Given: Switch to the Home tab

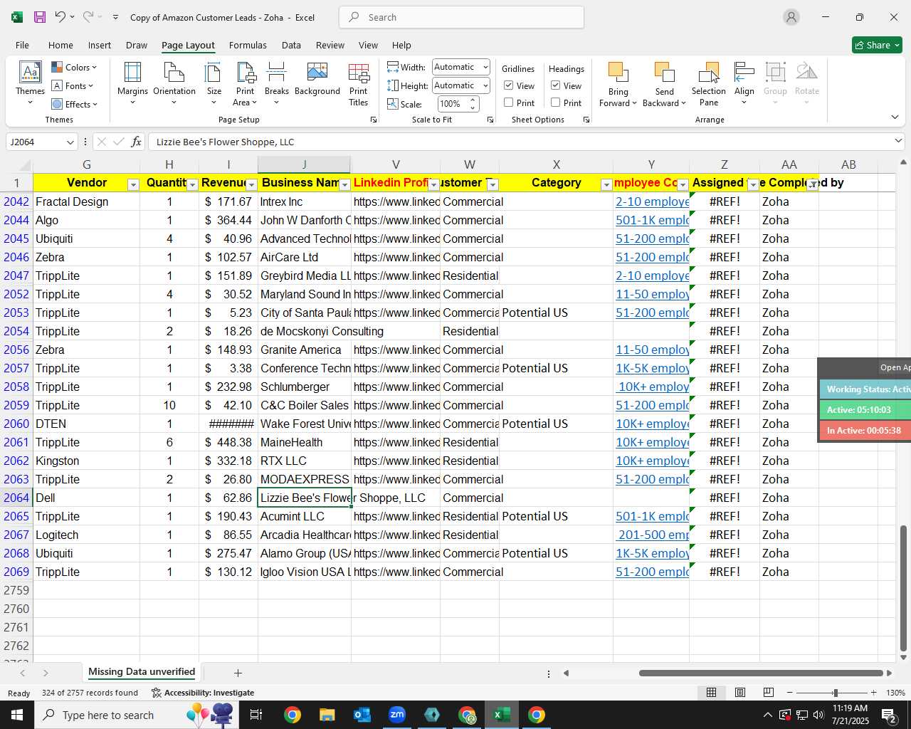Looking at the screenshot, I should pyautogui.click(x=60, y=45).
